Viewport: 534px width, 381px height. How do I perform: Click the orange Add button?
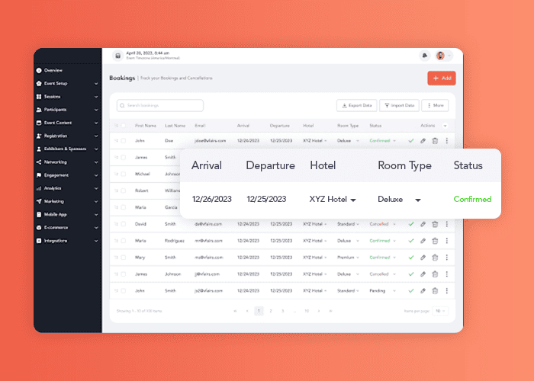(441, 78)
